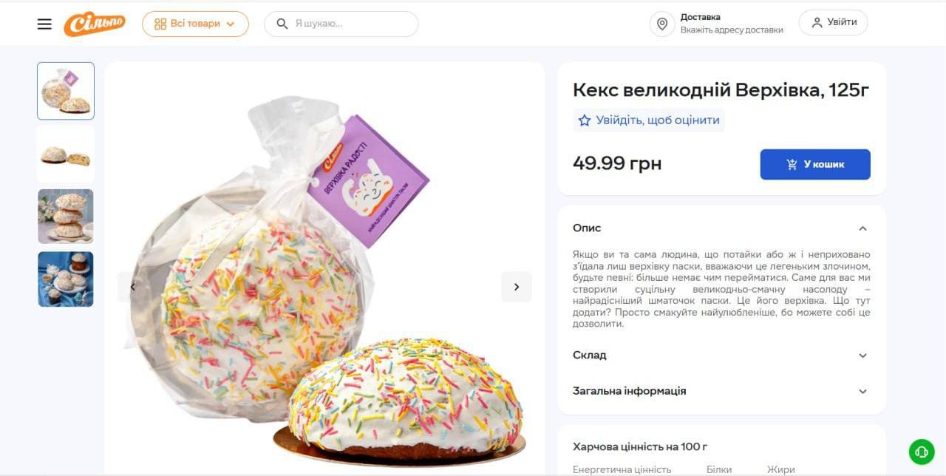Expand the Загальна інформація section
Screen dimensions: 946x476
862,391
